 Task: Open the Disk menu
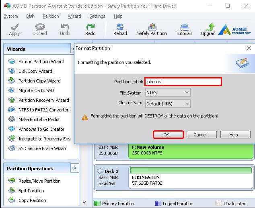pyautogui.click(x=30, y=16)
